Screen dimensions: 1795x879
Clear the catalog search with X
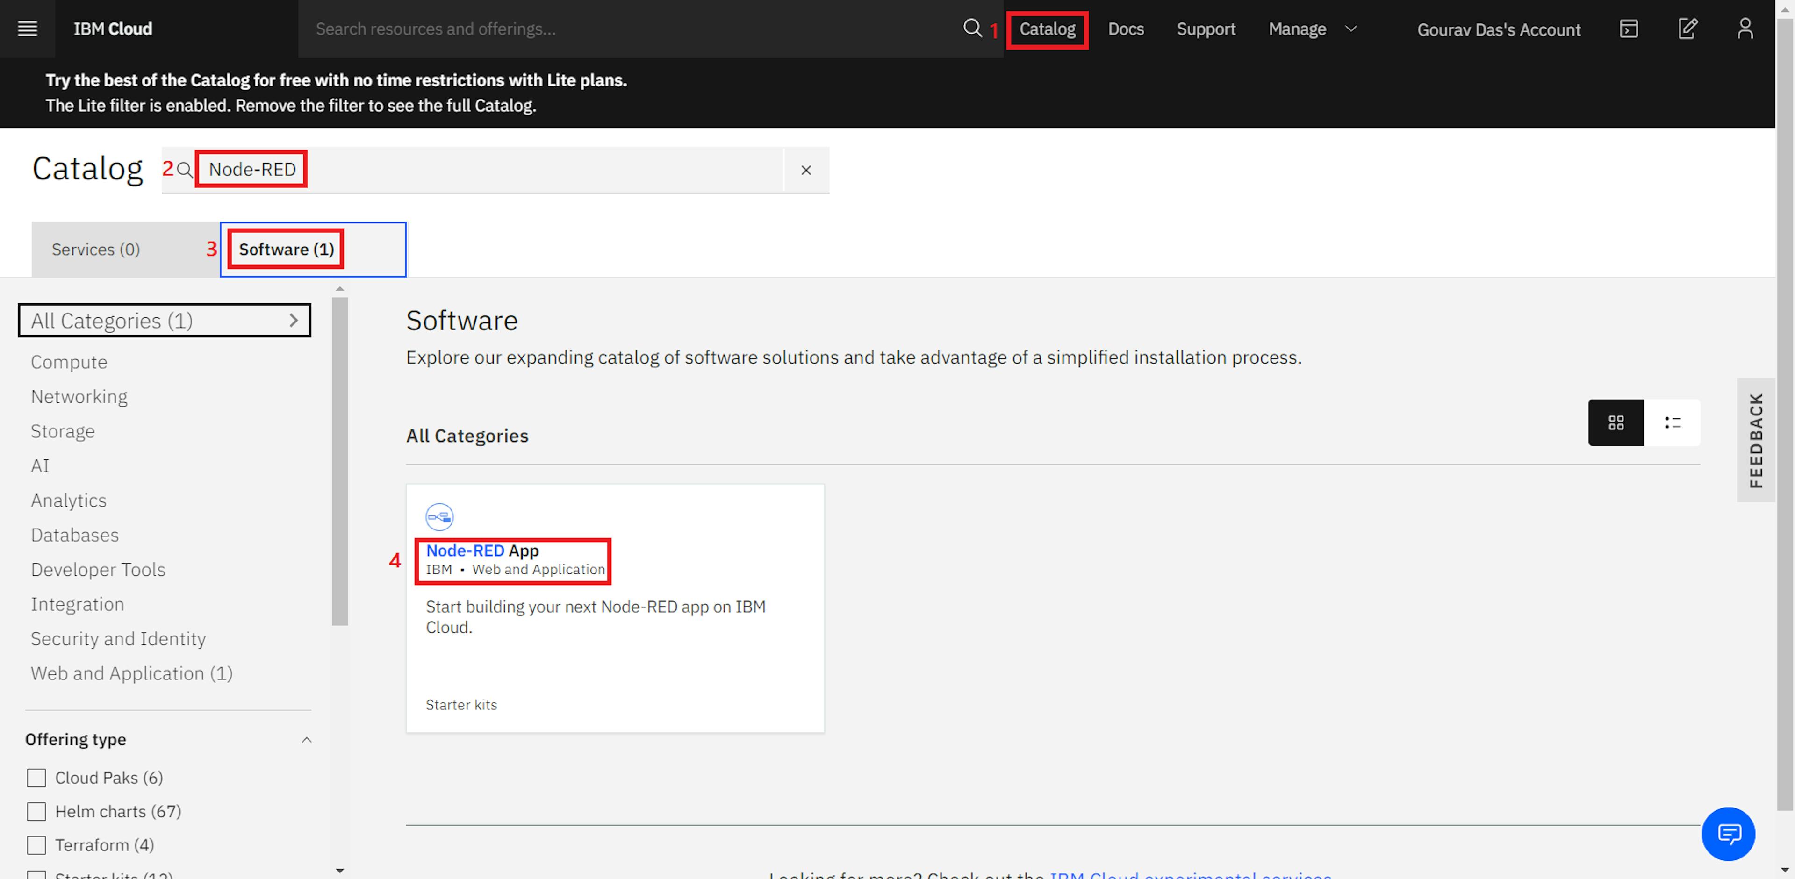pyautogui.click(x=806, y=170)
